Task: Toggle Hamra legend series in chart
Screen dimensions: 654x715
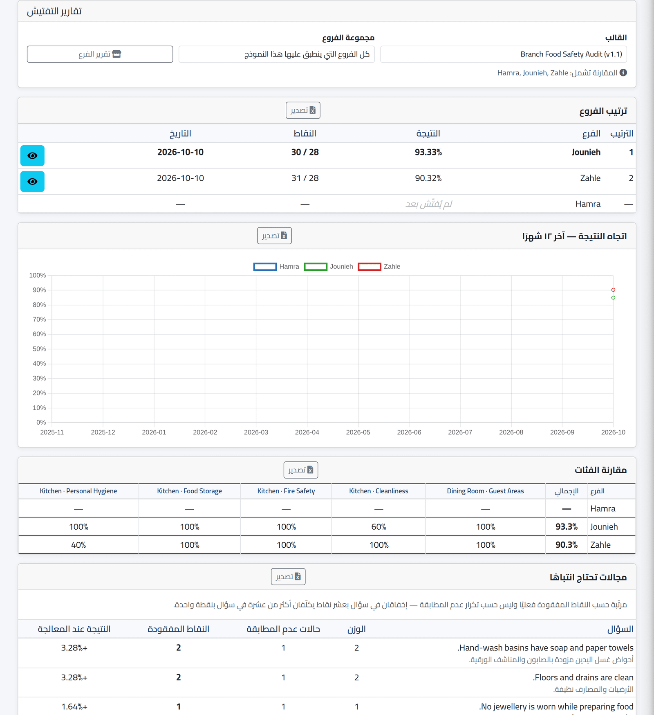Action: point(276,267)
